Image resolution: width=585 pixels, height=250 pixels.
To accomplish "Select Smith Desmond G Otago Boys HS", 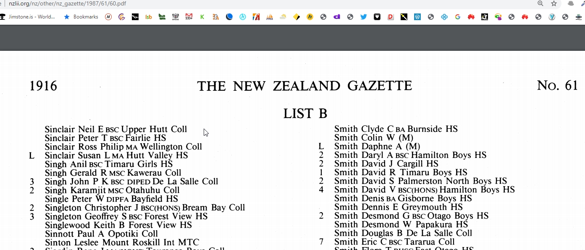I will point(412,216).
